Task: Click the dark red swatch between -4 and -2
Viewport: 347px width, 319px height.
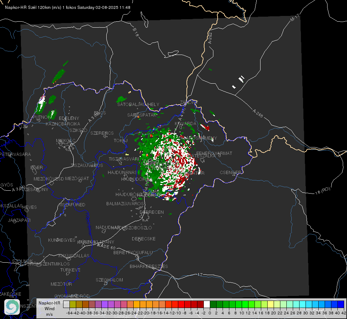Action: point(200,304)
